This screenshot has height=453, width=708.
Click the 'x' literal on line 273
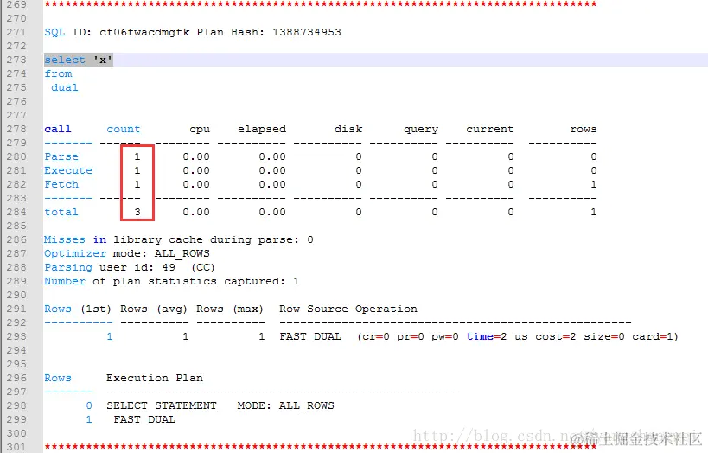click(103, 60)
